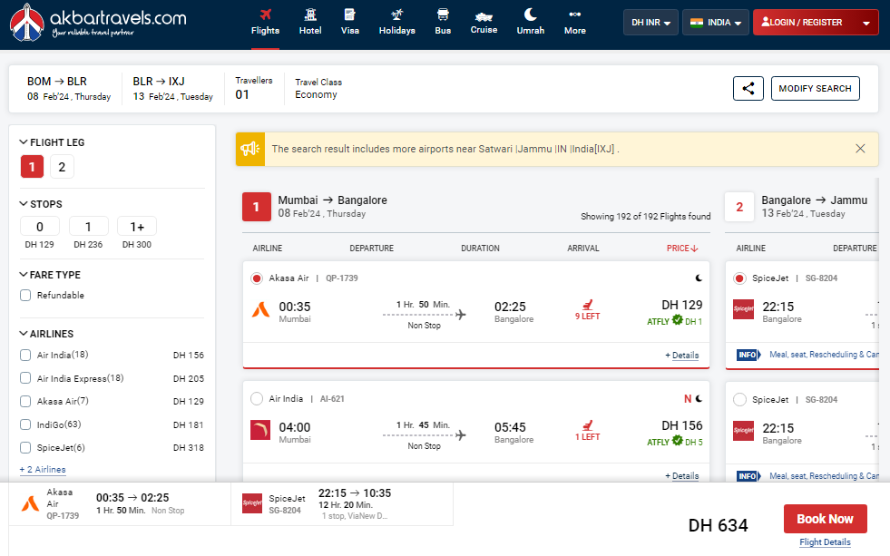Filter by 1 stop
Viewport: 890px width, 556px height.
pos(89,227)
